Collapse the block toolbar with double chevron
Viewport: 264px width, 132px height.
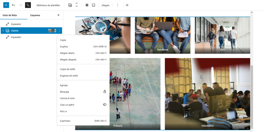[127, 5]
